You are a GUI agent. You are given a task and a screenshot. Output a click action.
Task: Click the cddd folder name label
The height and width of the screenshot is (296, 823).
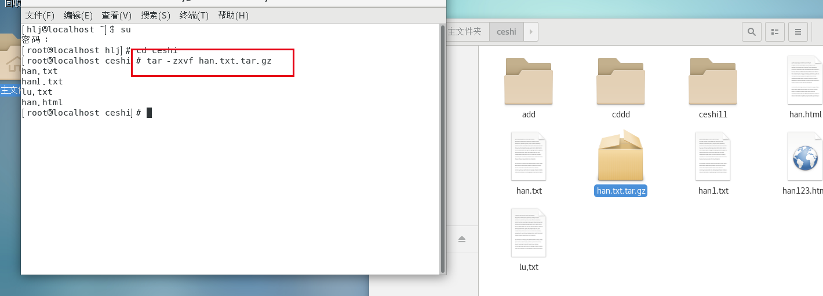[x=621, y=114]
